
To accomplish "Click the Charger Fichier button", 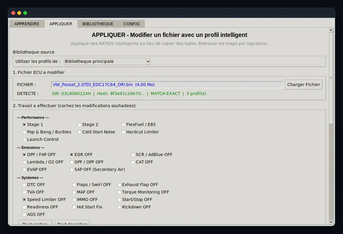I will tap(304, 85).
